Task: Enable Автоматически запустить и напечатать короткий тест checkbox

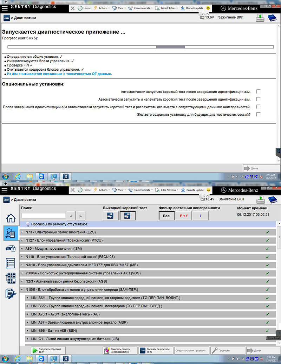Action: (259, 99)
